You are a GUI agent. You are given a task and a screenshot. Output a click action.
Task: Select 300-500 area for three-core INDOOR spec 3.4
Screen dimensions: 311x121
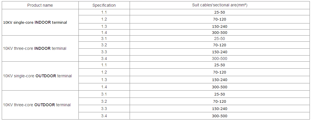pos(219,58)
